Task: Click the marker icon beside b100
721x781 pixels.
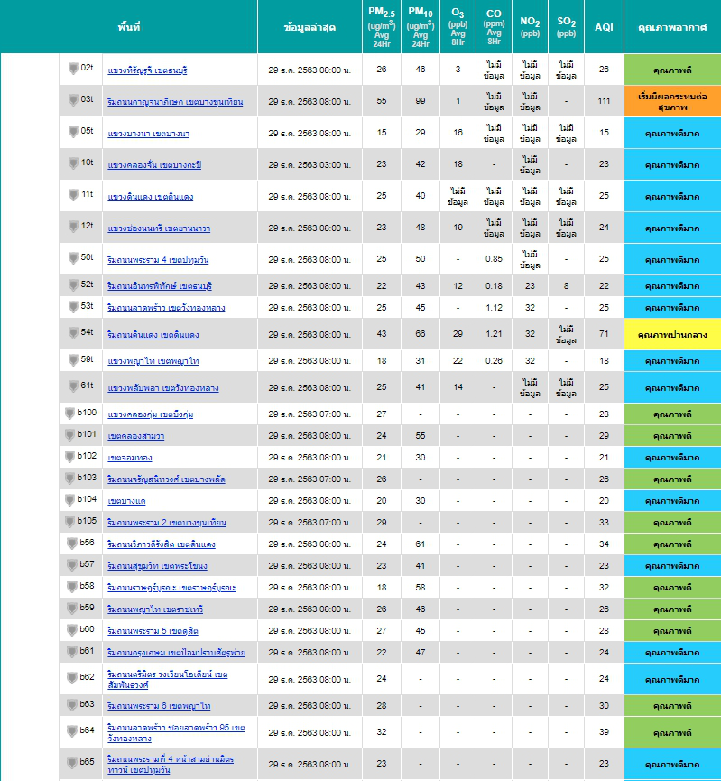Action: 69,414
